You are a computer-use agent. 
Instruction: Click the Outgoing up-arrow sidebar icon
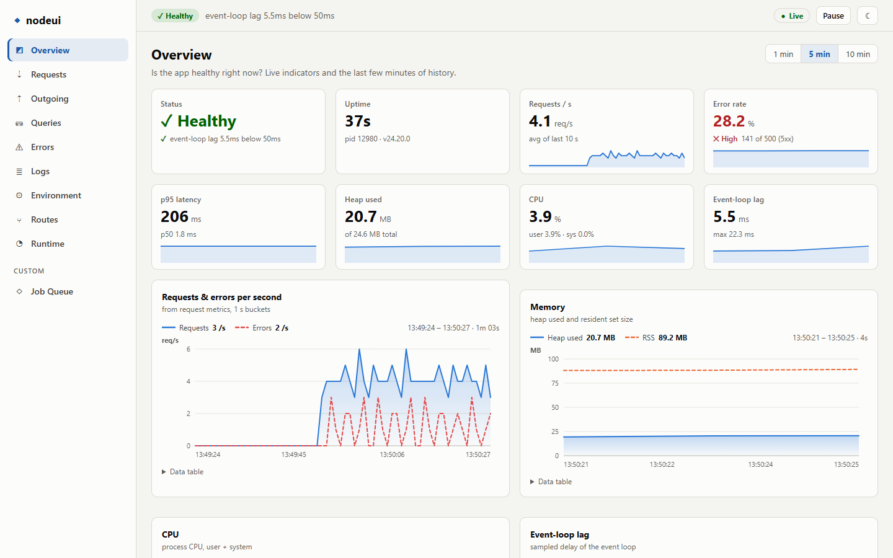coord(19,99)
